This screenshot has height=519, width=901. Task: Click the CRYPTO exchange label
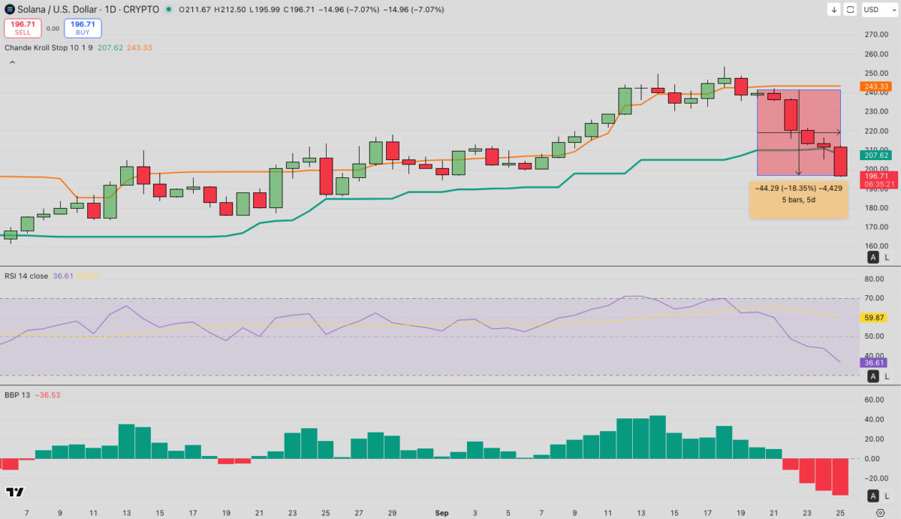[140, 10]
